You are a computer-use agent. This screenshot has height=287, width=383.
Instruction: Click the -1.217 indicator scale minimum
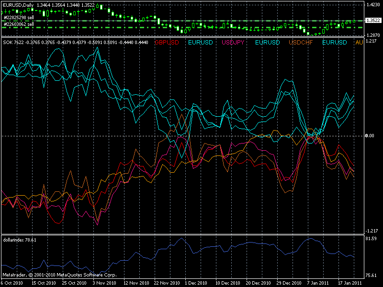372,231
